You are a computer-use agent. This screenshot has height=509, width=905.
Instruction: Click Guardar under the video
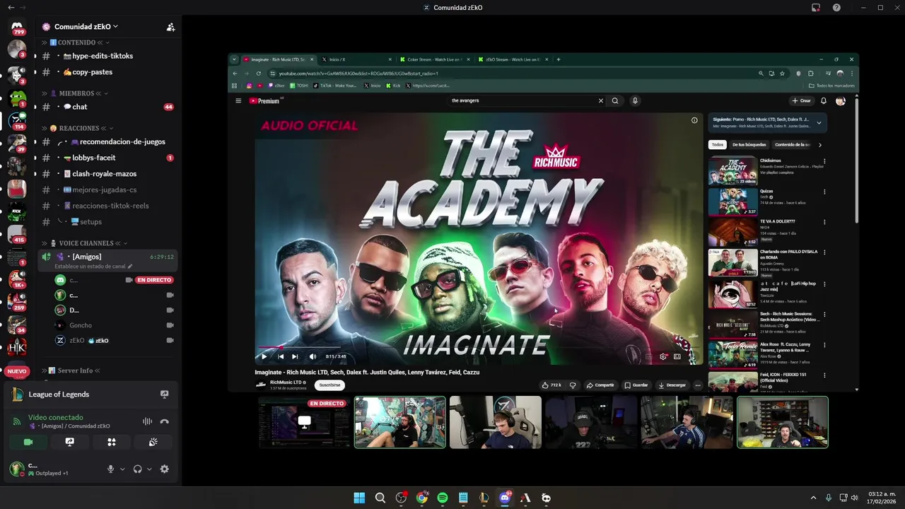636,385
